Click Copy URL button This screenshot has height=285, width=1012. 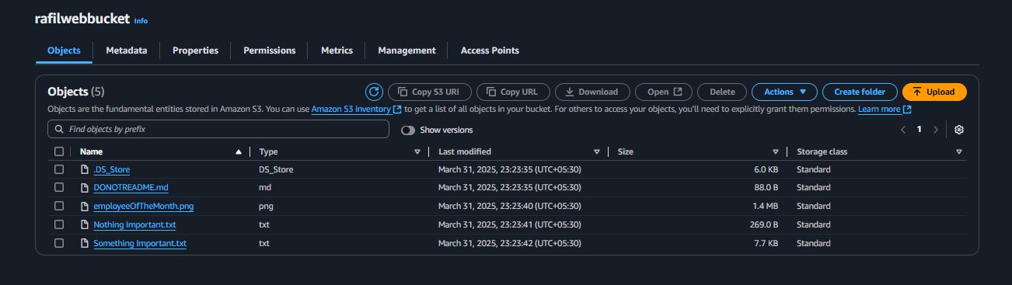tap(513, 92)
